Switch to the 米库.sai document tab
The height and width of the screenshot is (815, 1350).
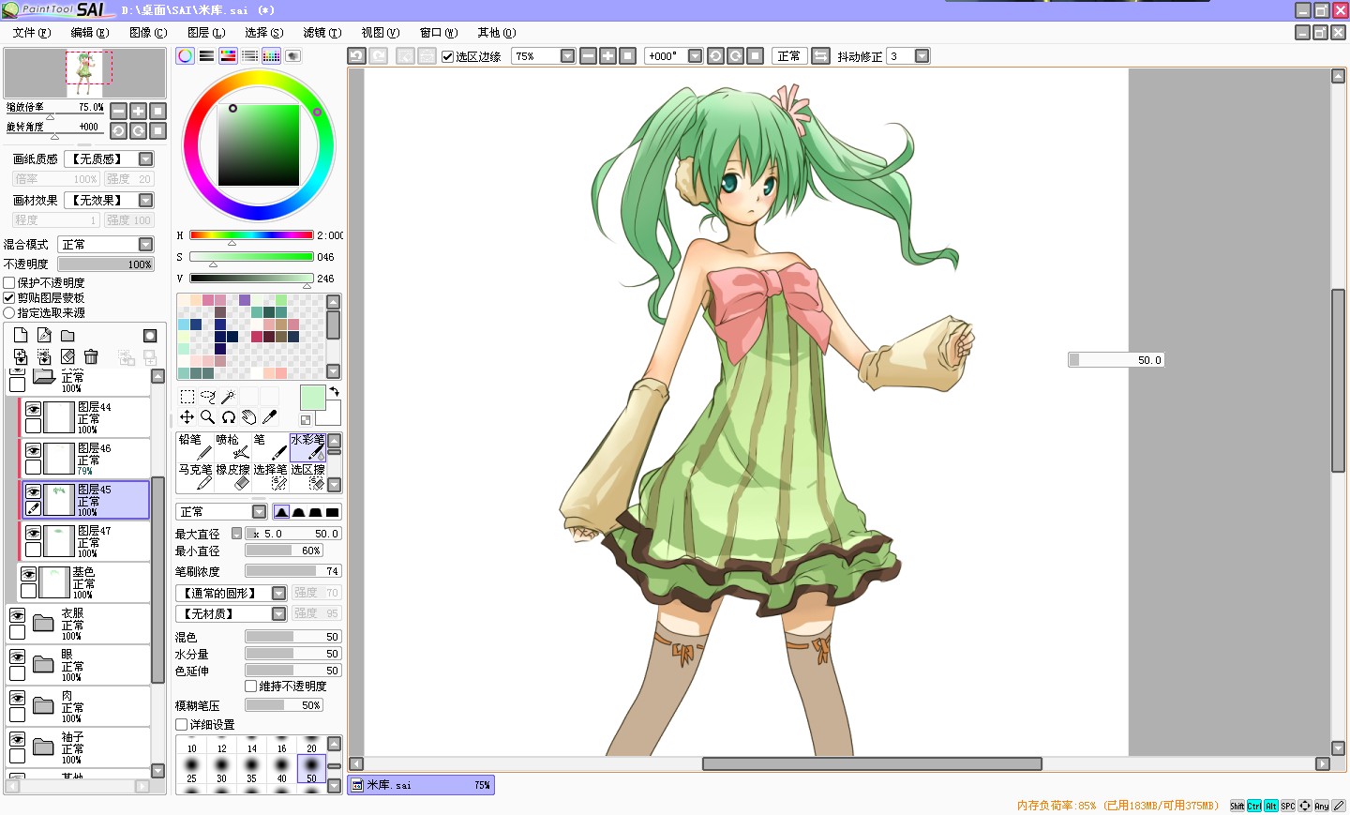421,785
